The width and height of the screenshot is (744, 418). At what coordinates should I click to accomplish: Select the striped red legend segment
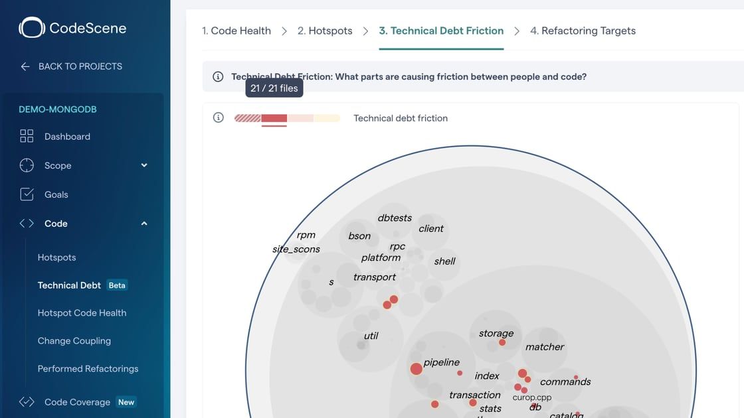[248, 118]
